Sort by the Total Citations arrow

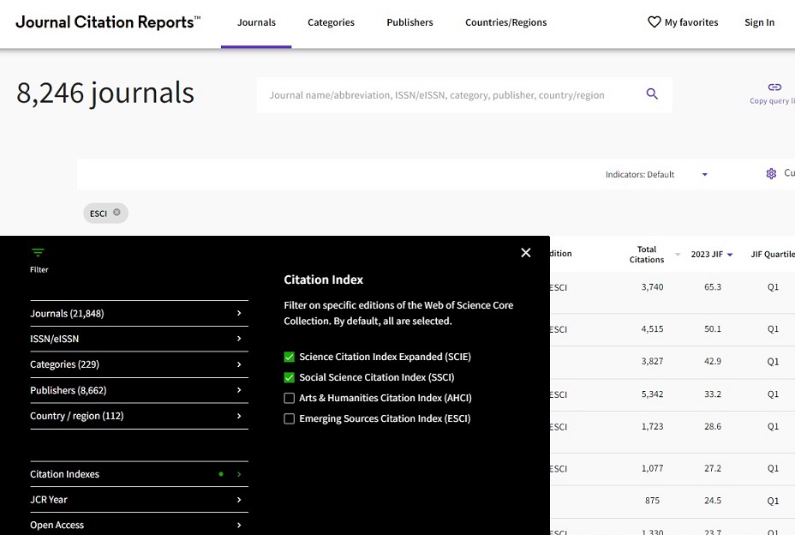pyautogui.click(x=678, y=255)
